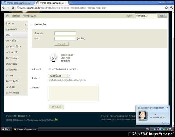Click the รูปแบบข้อความล้วน footer link
This screenshot has height=137, width=175.
point(118,116)
